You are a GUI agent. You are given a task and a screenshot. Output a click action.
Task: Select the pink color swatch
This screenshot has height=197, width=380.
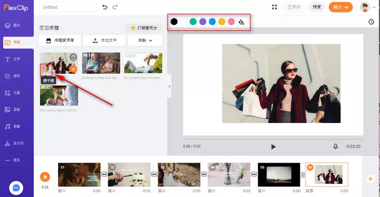tap(231, 22)
